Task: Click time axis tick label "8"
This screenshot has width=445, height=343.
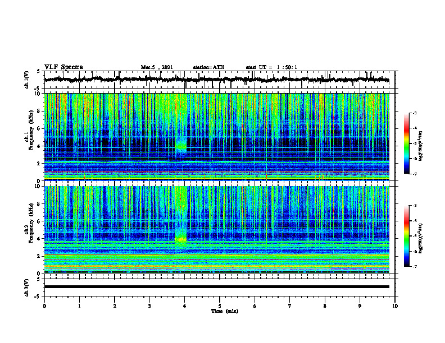Action: coord(325,306)
